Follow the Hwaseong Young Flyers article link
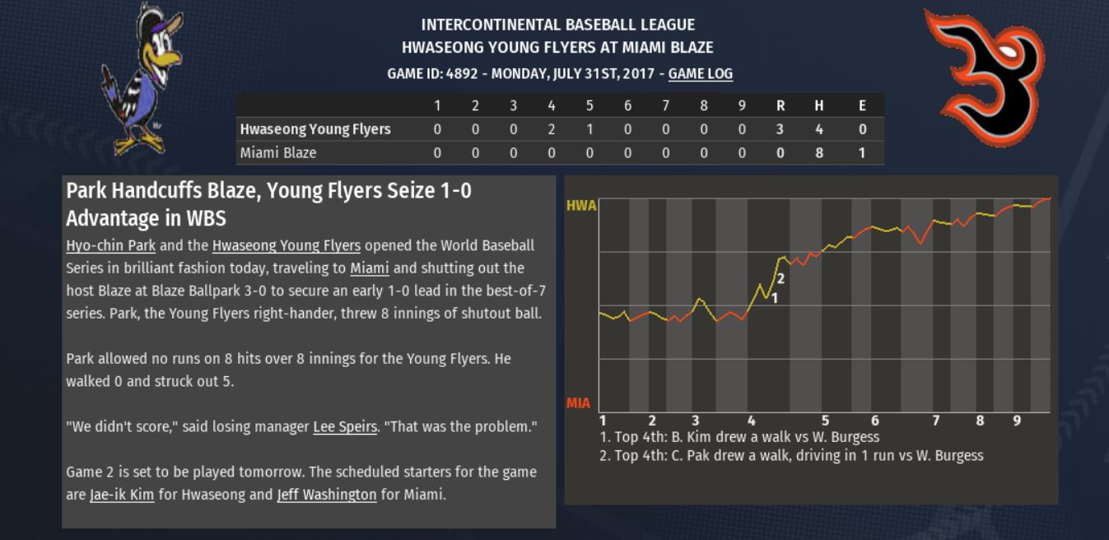This screenshot has height=540, width=1109. point(287,245)
